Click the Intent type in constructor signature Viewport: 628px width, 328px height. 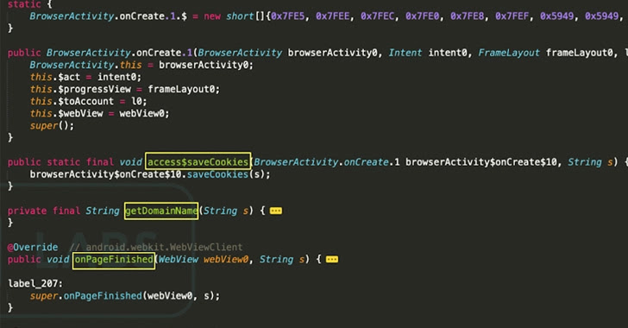click(x=405, y=53)
